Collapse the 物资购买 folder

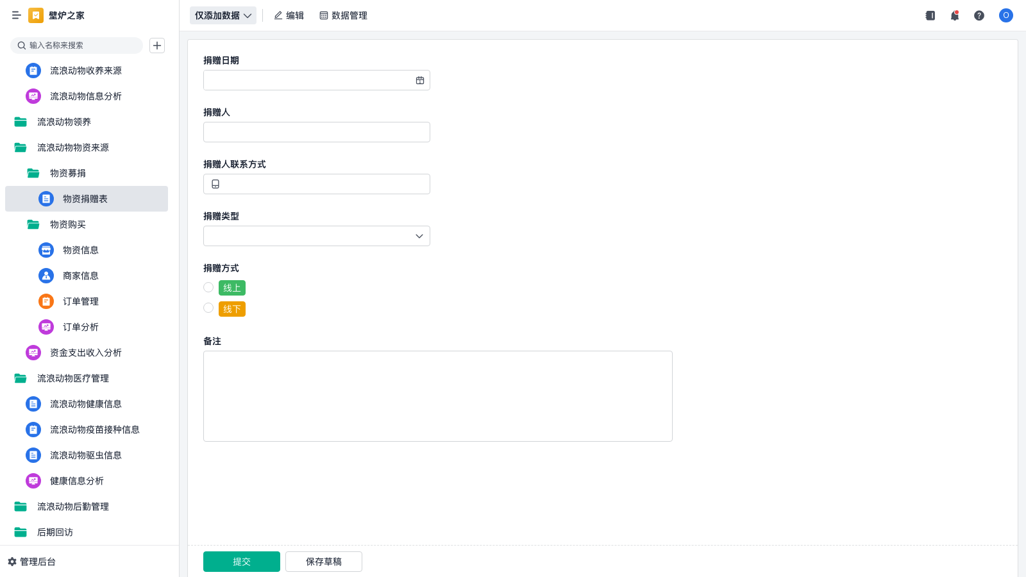pyautogui.click(x=67, y=224)
